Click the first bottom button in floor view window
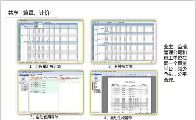Image resolution: width=196 pixels, height=120 pixels. point(96,62)
